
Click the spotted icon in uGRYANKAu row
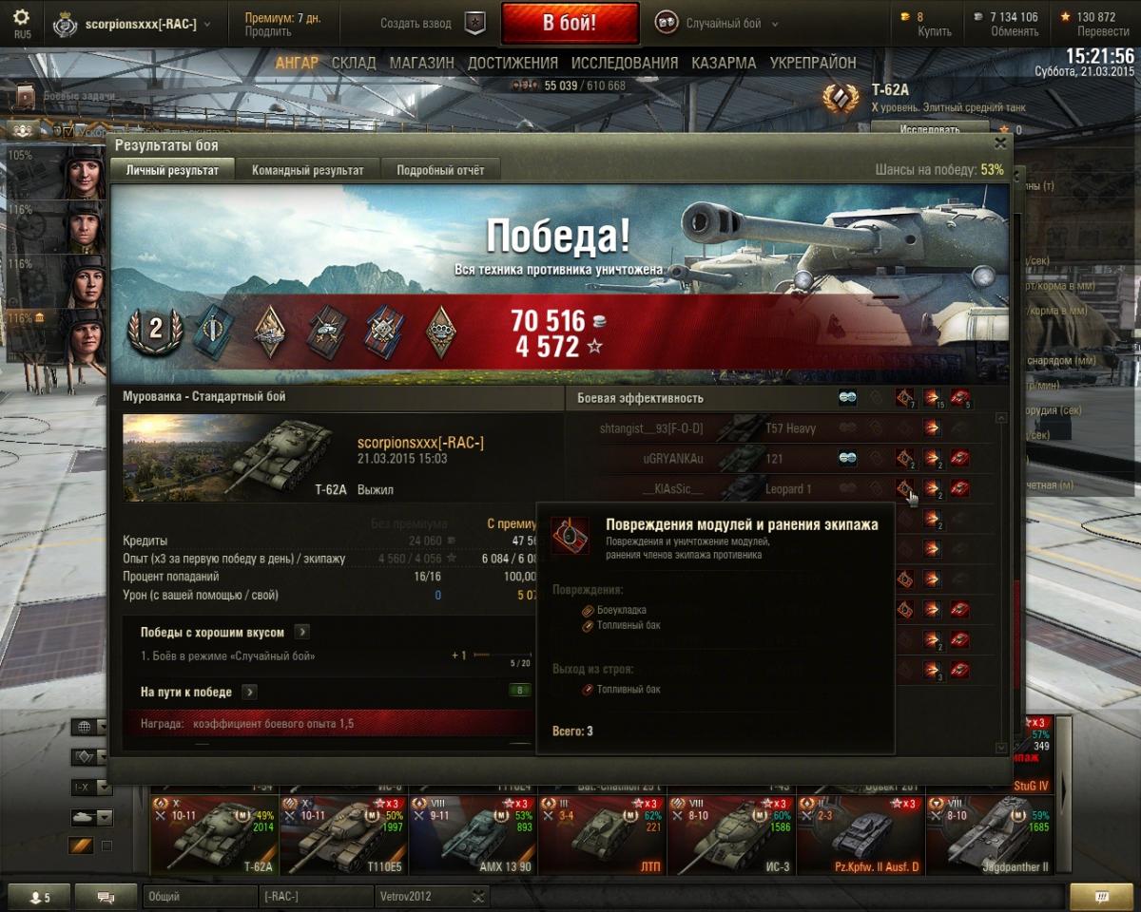click(x=847, y=459)
